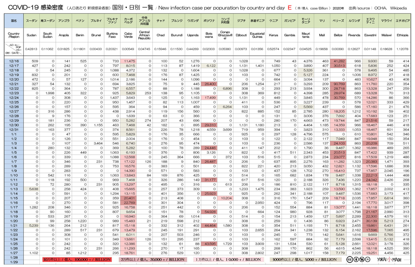Select the 'Mauri tania' column header
Viewport: 415px width, 267px height.
pyautogui.click(x=305, y=35)
